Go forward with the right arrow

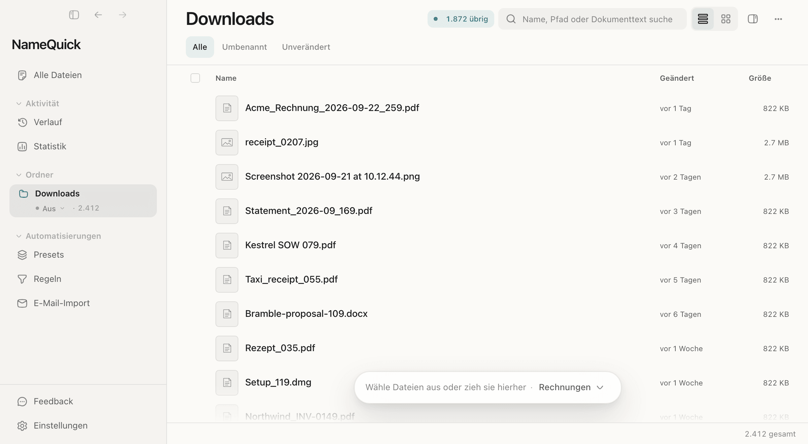point(123,15)
